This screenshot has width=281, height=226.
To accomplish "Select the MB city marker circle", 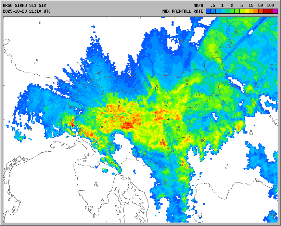I will click(187, 84).
